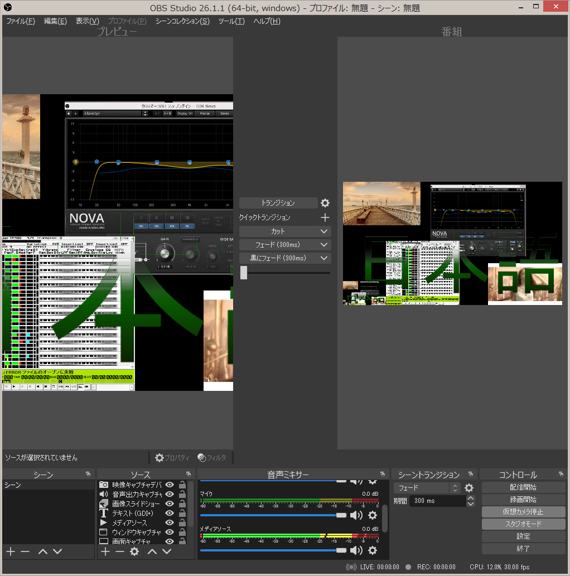Open メディアソース audio channel gear settings
The height and width of the screenshot is (576, 570).
(x=373, y=550)
